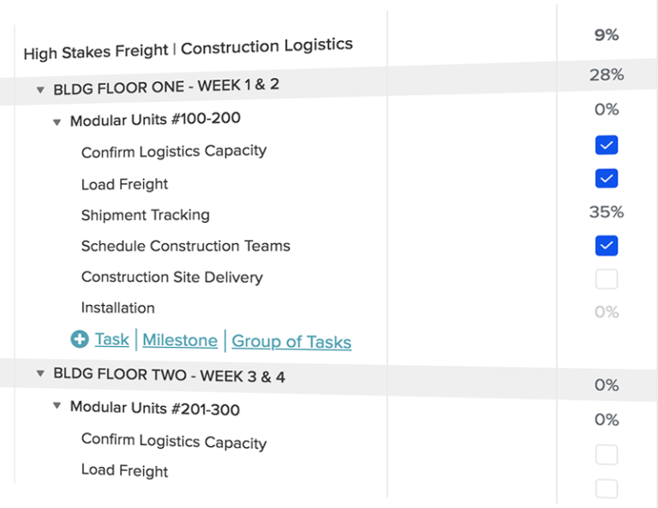Open the Installation task row
Screen dimensions: 658x508
(118, 308)
